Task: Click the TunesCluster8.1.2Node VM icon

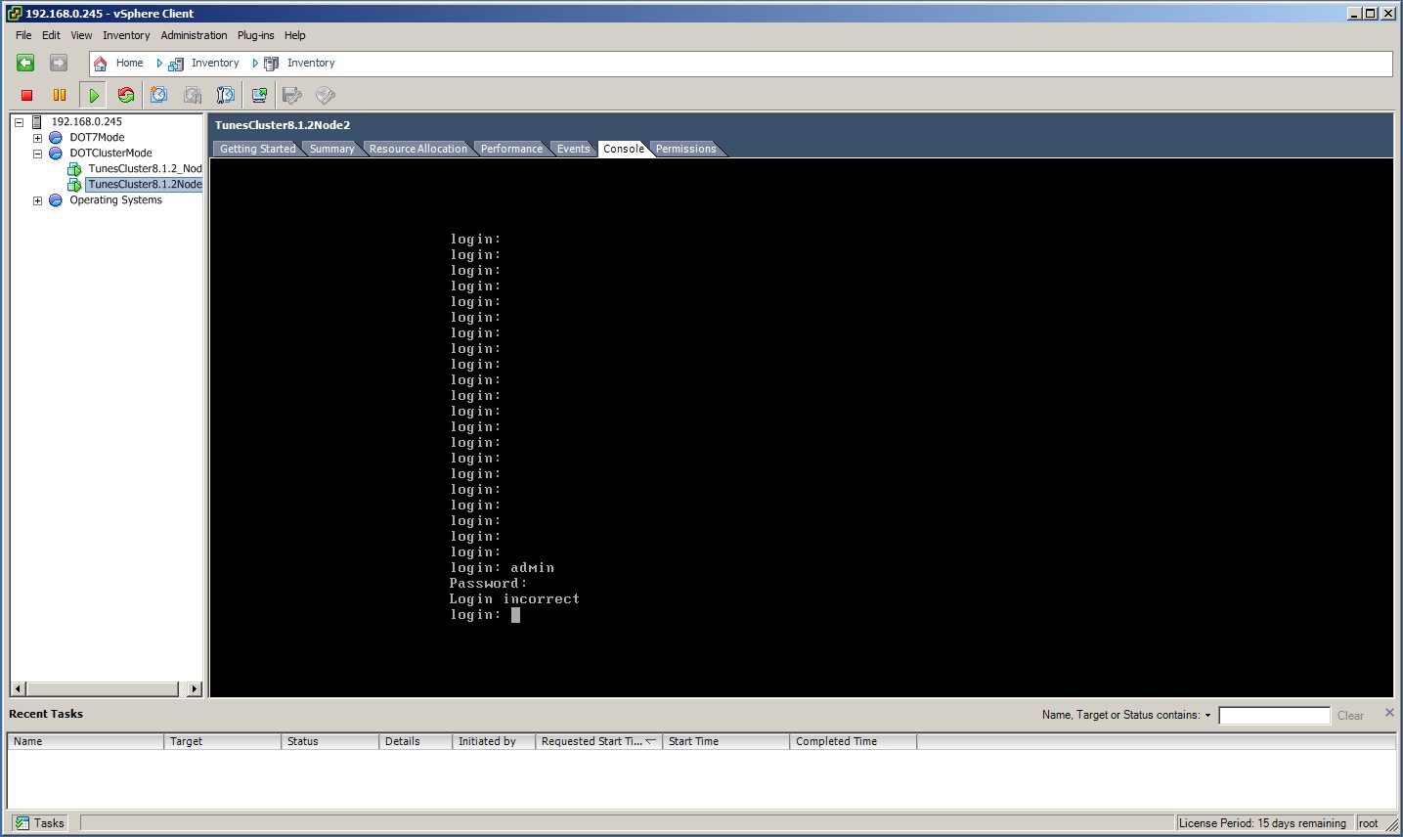Action: click(74, 185)
